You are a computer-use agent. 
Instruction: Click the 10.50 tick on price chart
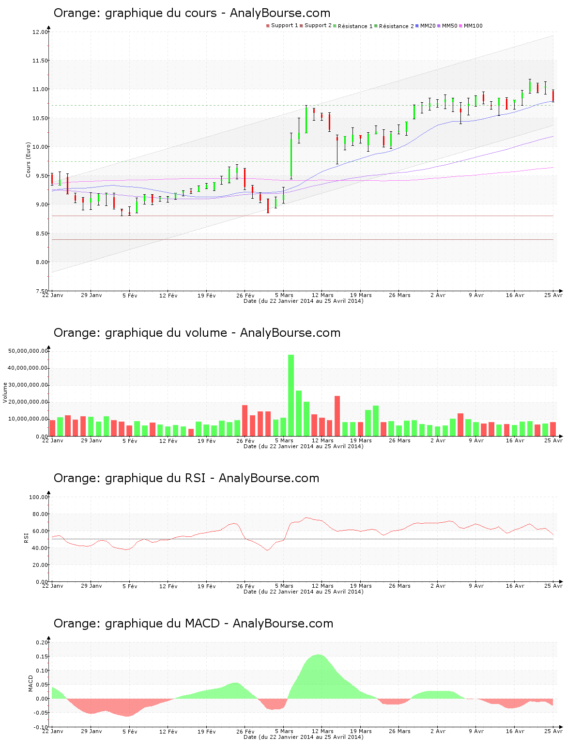(40, 118)
